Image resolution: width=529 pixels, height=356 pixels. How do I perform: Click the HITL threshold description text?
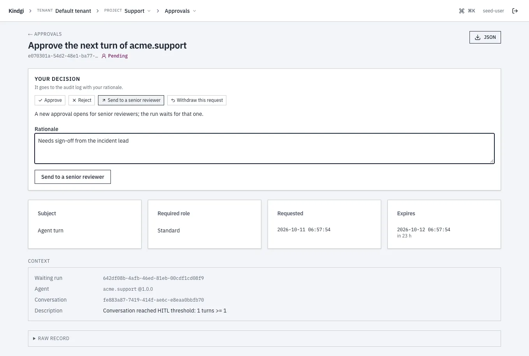165,311
